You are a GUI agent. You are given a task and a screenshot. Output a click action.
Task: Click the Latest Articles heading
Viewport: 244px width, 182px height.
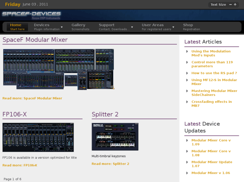pyautogui.click(x=203, y=42)
